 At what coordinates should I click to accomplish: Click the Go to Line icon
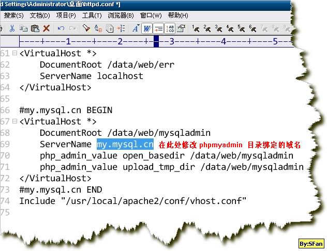click(121, 28)
